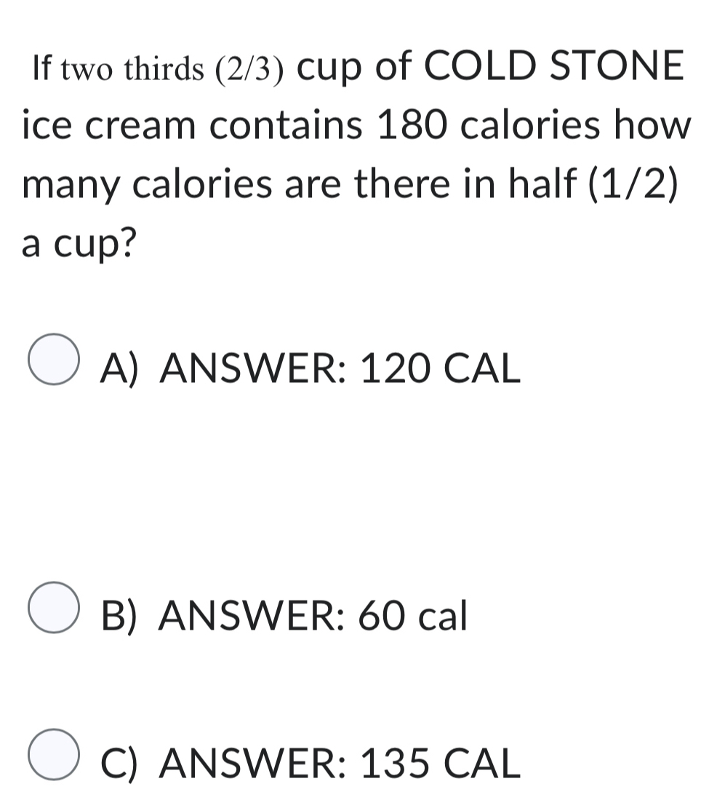The height and width of the screenshot is (800, 717).
Task: Click the lowercase "cal" unit in option B
Action: (x=442, y=614)
